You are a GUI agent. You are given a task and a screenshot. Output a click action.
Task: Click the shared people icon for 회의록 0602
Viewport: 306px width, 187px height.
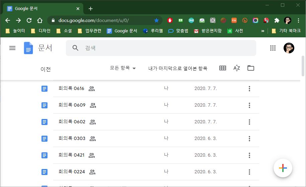(93, 122)
